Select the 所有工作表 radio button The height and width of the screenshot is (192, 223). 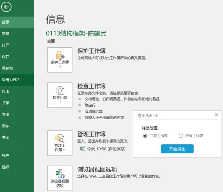(181, 136)
